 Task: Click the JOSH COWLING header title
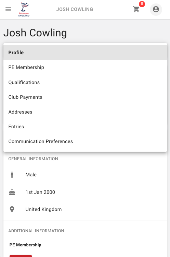[75, 9]
